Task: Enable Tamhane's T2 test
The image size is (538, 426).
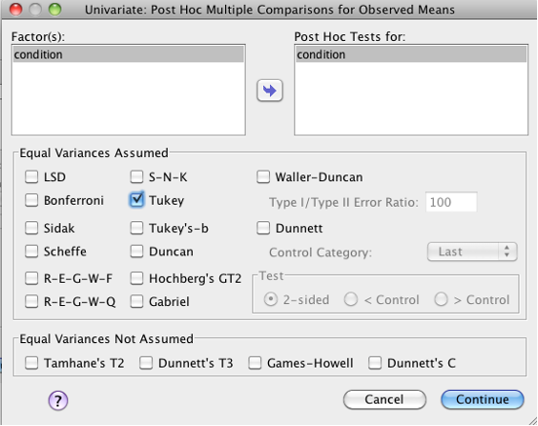Action: (x=31, y=363)
